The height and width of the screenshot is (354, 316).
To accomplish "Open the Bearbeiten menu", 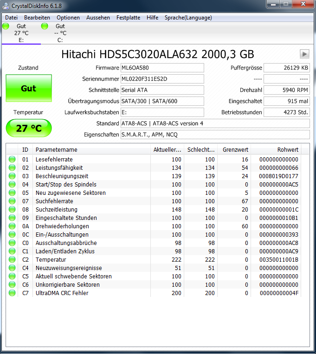I will 37,18.
